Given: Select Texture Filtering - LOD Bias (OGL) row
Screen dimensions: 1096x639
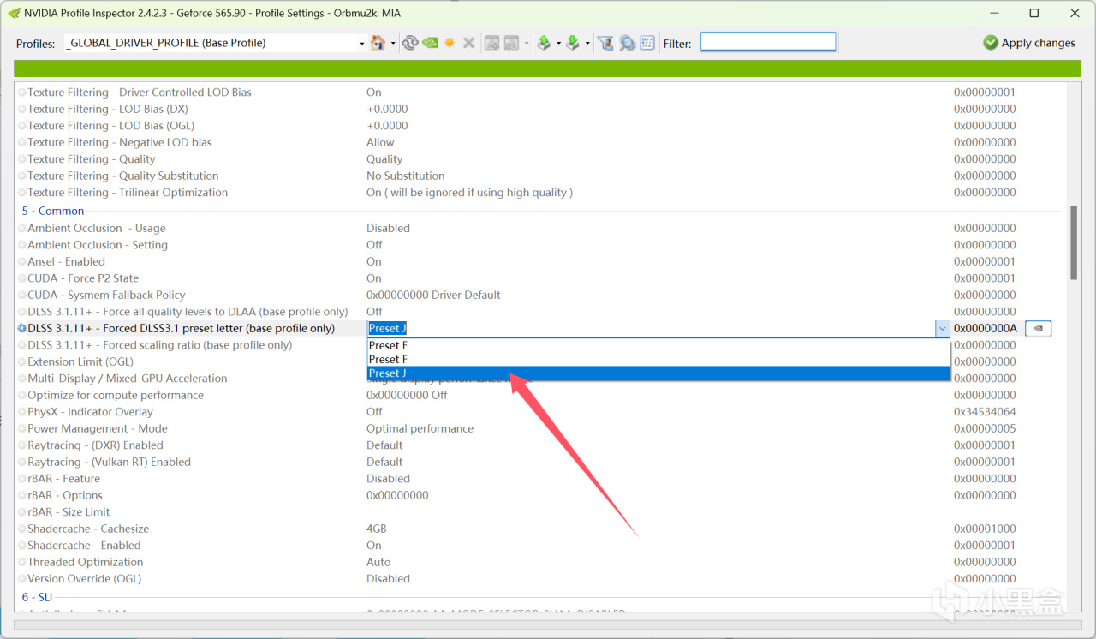Looking at the screenshot, I should (x=112, y=125).
